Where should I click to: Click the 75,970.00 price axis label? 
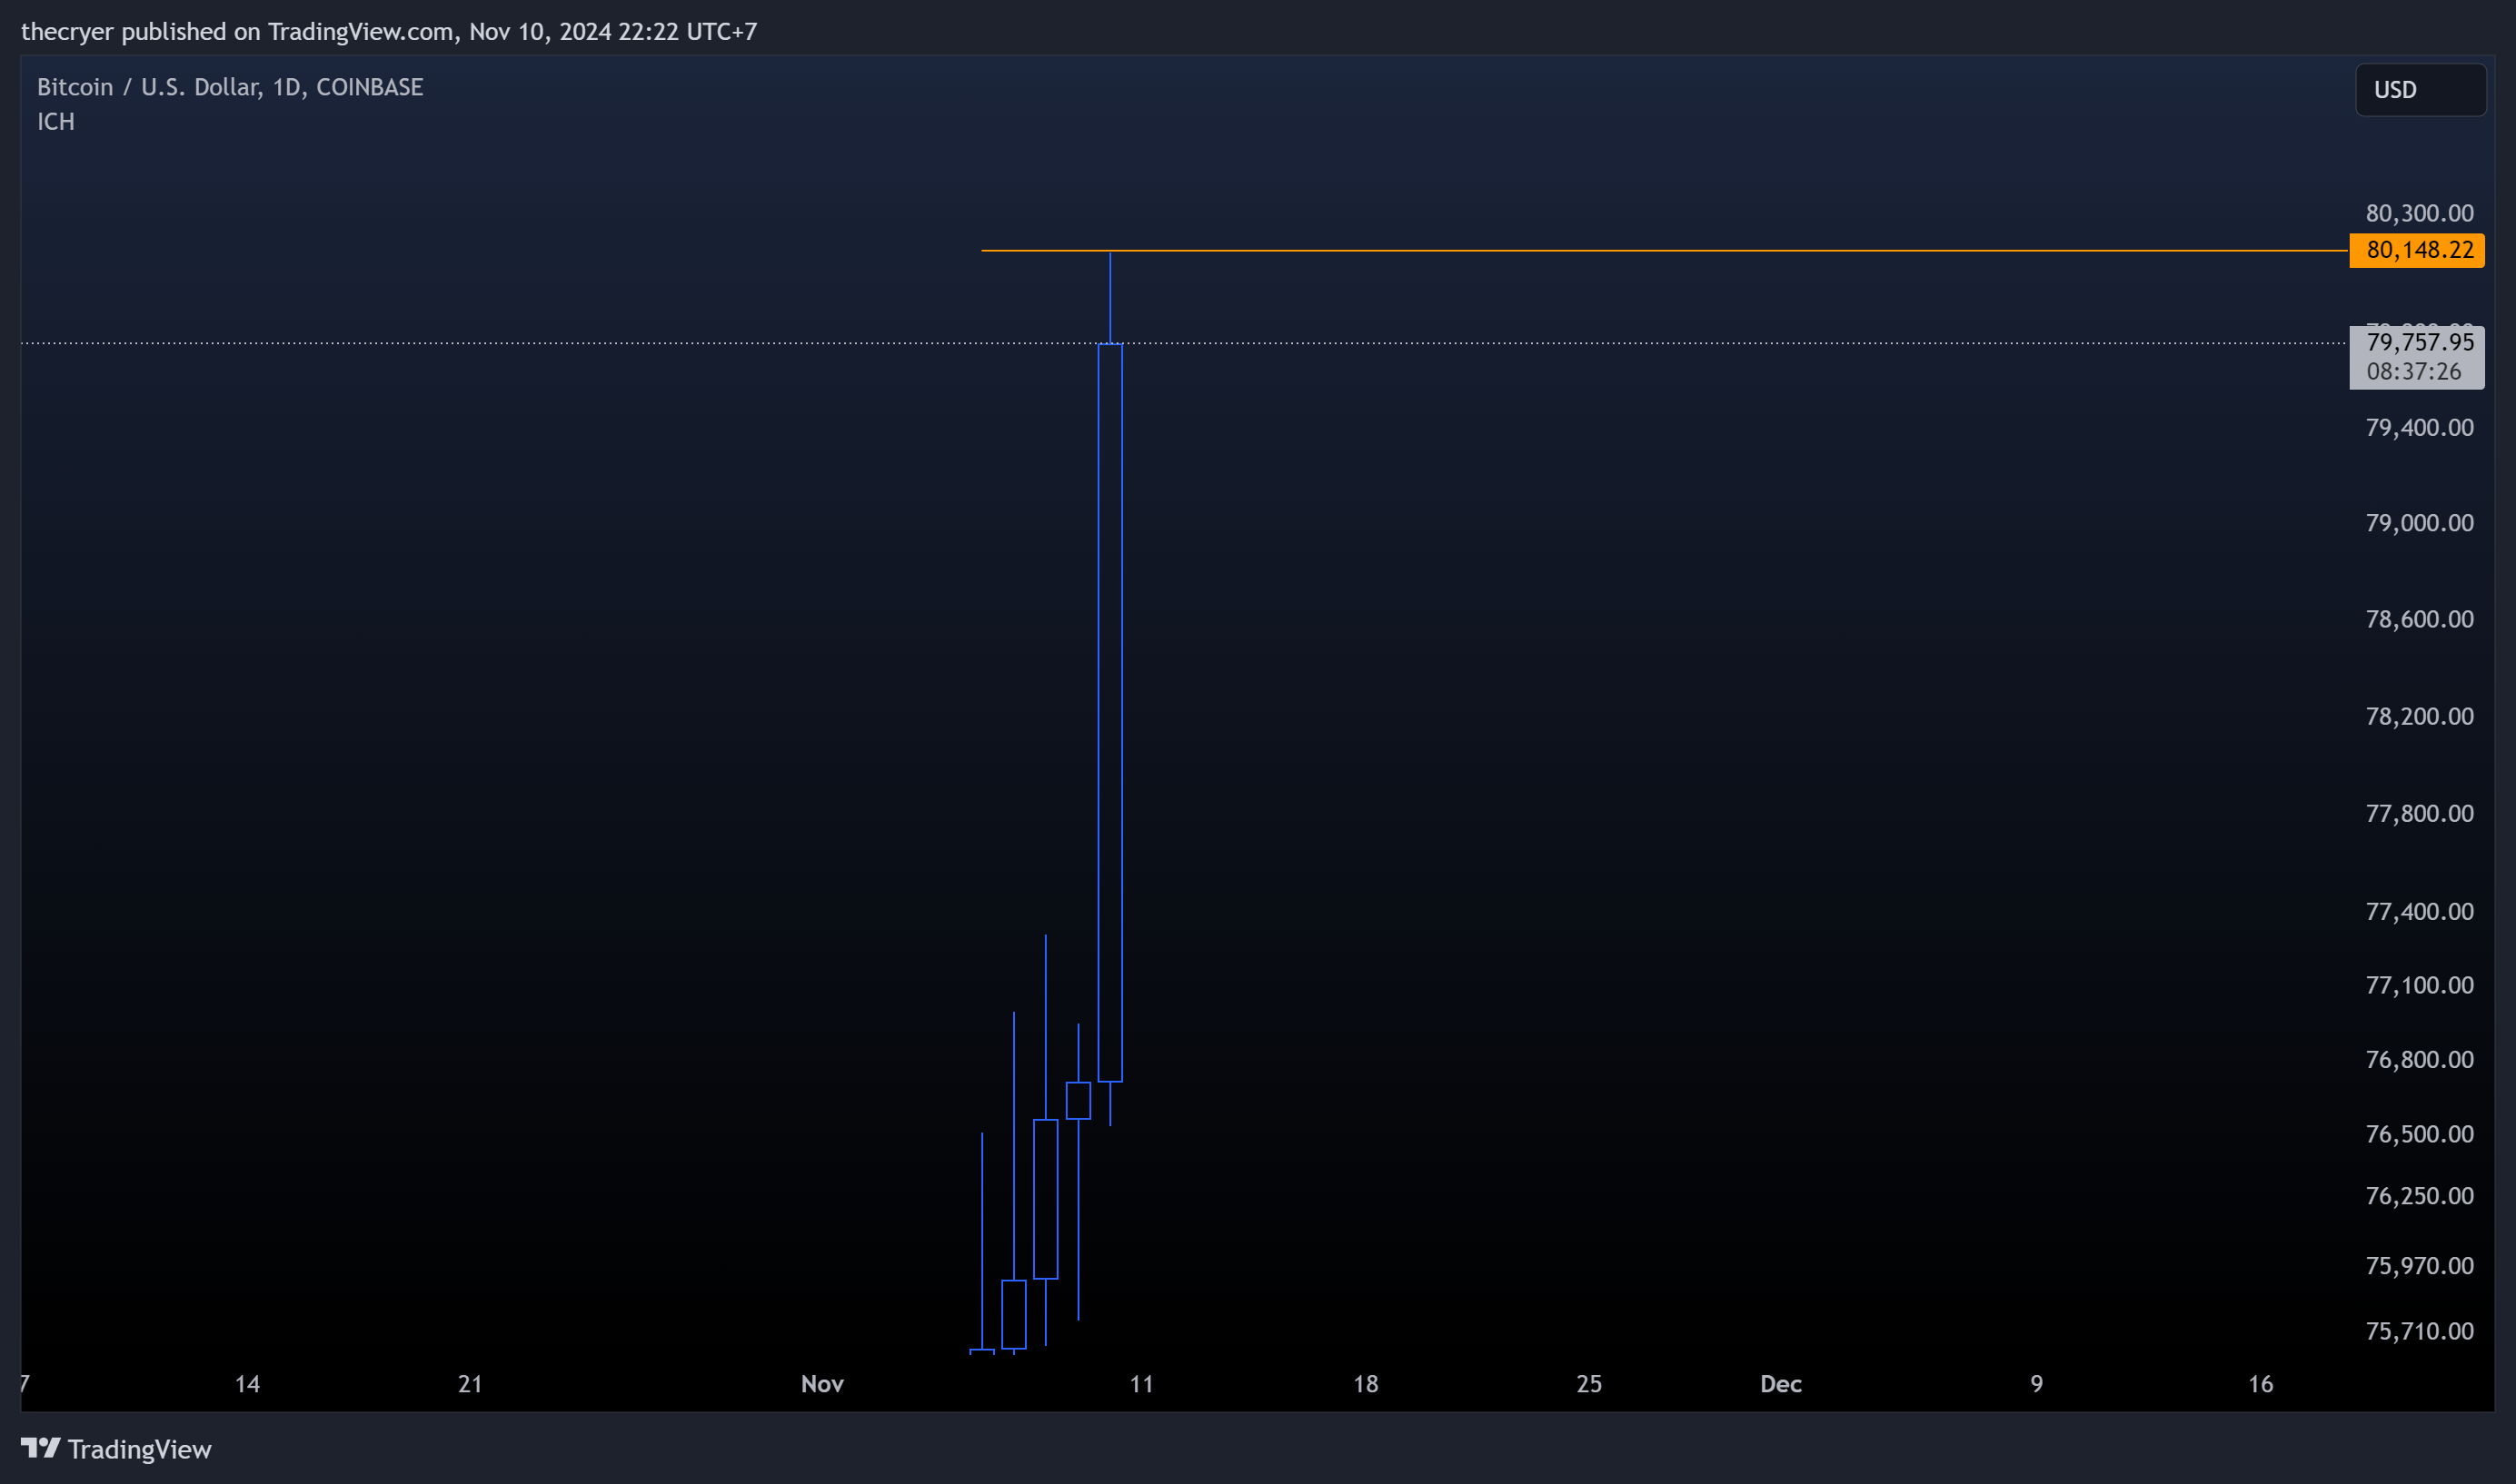click(x=2419, y=1266)
